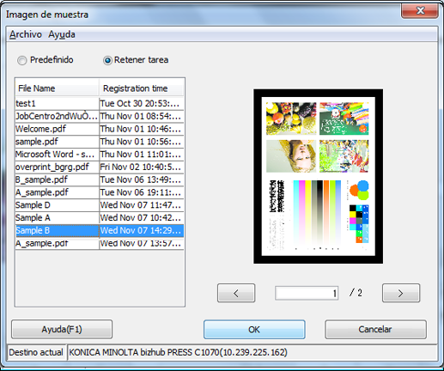Click the sample image preview thumbnail
The height and width of the screenshot is (371, 444).
pyautogui.click(x=318, y=176)
